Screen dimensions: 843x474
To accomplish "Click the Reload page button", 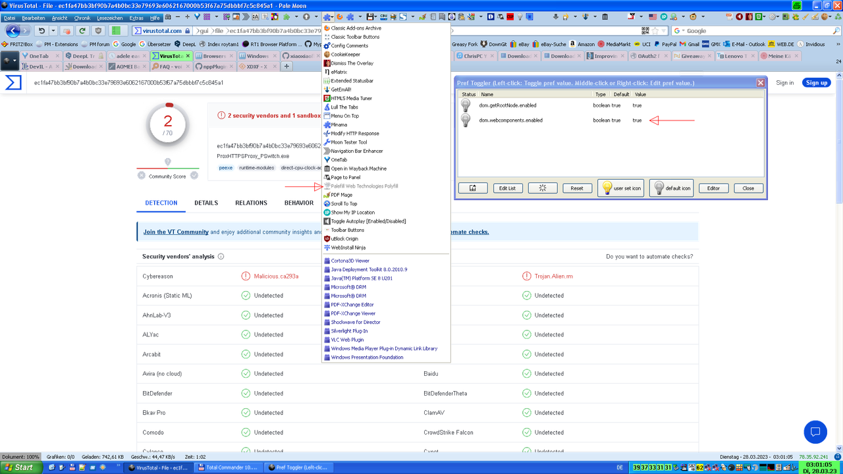I will 82,30.
